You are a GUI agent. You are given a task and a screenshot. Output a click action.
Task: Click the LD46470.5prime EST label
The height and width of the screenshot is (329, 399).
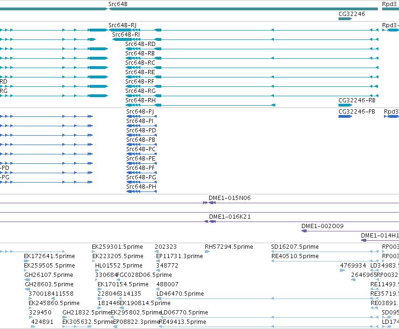coord(180,294)
